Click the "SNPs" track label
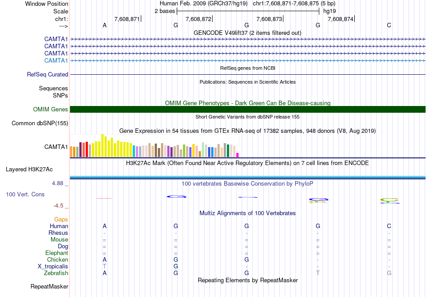Image resolution: width=426 pixels, height=297 pixels. point(61,95)
